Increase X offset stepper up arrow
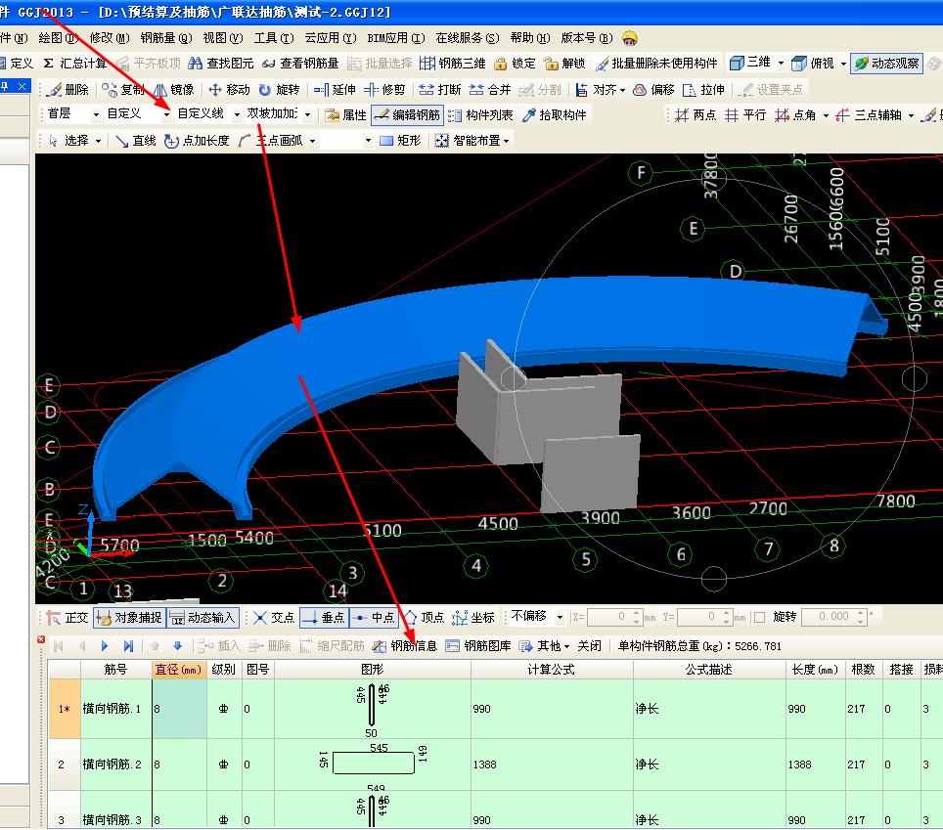This screenshot has height=830, width=943. point(637,613)
